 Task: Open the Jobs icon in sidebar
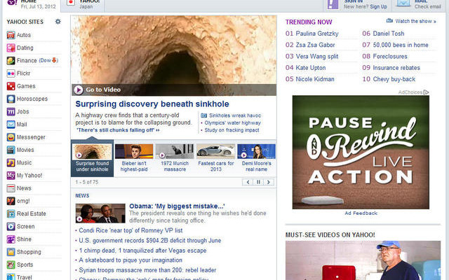(11, 112)
